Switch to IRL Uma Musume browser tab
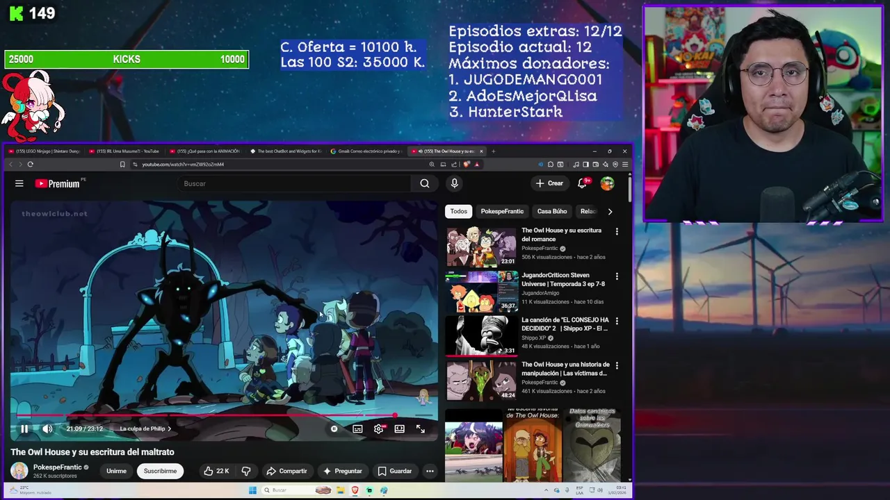This screenshot has height=500, width=890. (125, 151)
